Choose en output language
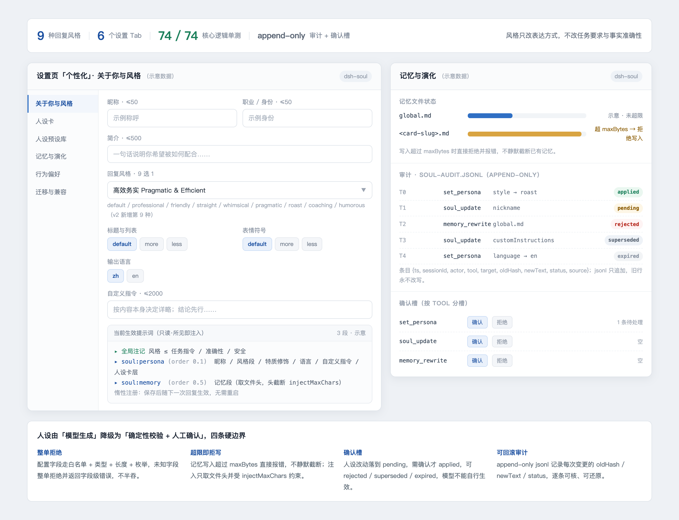Image resolution: width=679 pixels, height=520 pixels. tap(135, 276)
